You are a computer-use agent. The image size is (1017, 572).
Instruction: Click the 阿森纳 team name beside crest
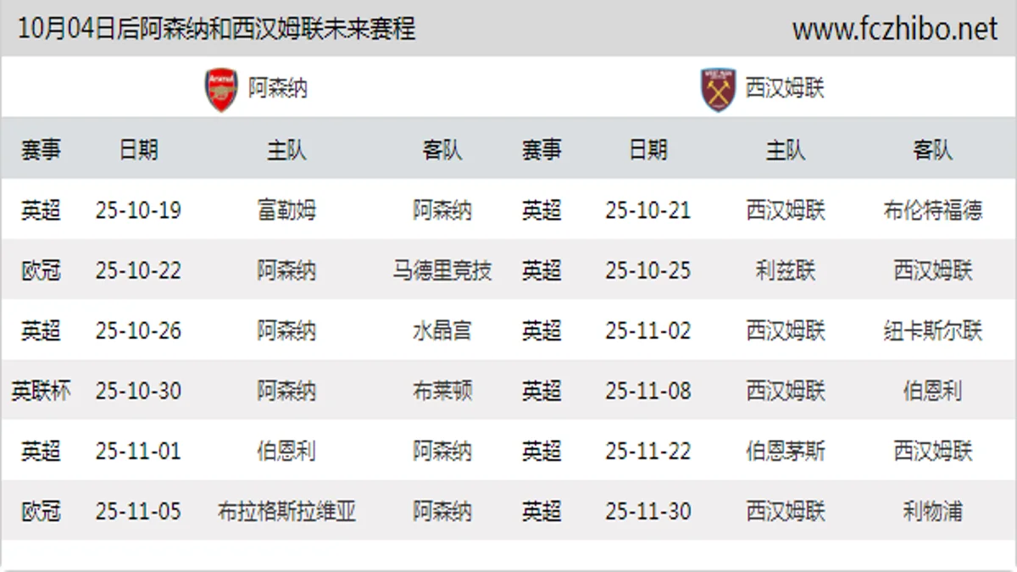(278, 88)
